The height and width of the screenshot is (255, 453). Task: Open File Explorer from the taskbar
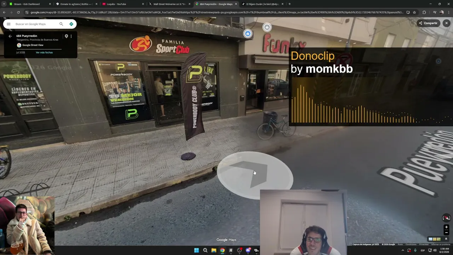pyautogui.click(x=214, y=250)
